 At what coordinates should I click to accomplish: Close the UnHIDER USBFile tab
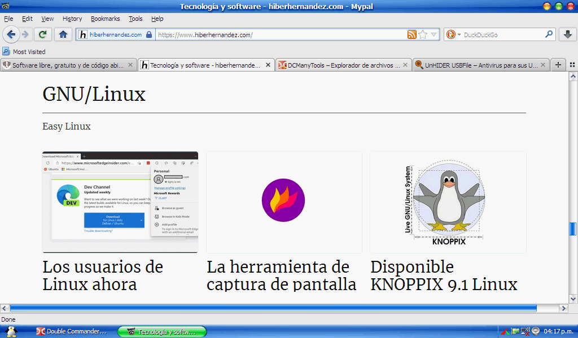pos(542,65)
